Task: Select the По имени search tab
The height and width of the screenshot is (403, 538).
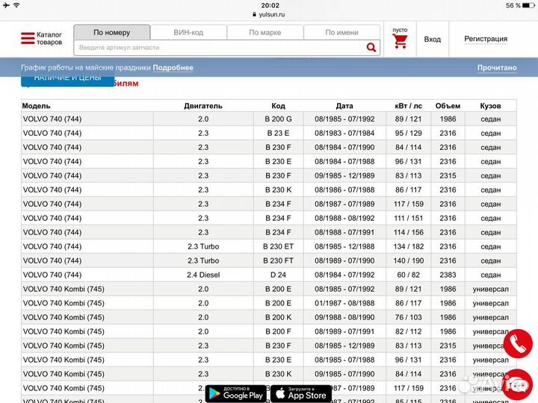Action: 341,33
